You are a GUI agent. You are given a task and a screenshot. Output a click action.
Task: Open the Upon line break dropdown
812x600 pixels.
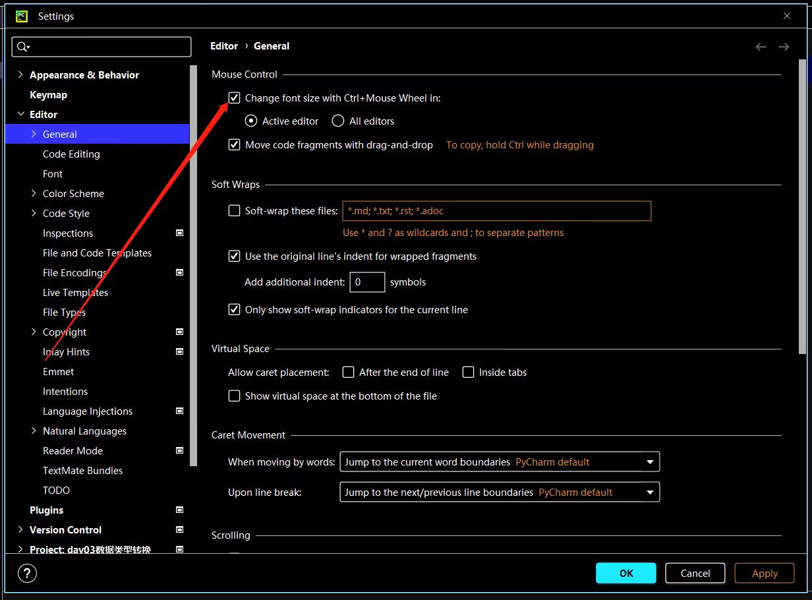[x=499, y=493]
